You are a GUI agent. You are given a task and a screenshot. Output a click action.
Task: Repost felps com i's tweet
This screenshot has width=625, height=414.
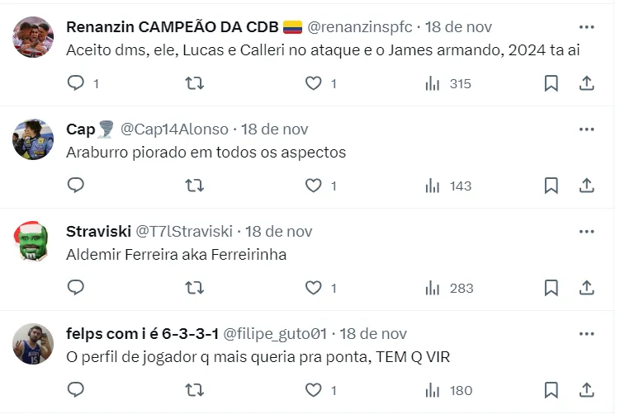(194, 389)
